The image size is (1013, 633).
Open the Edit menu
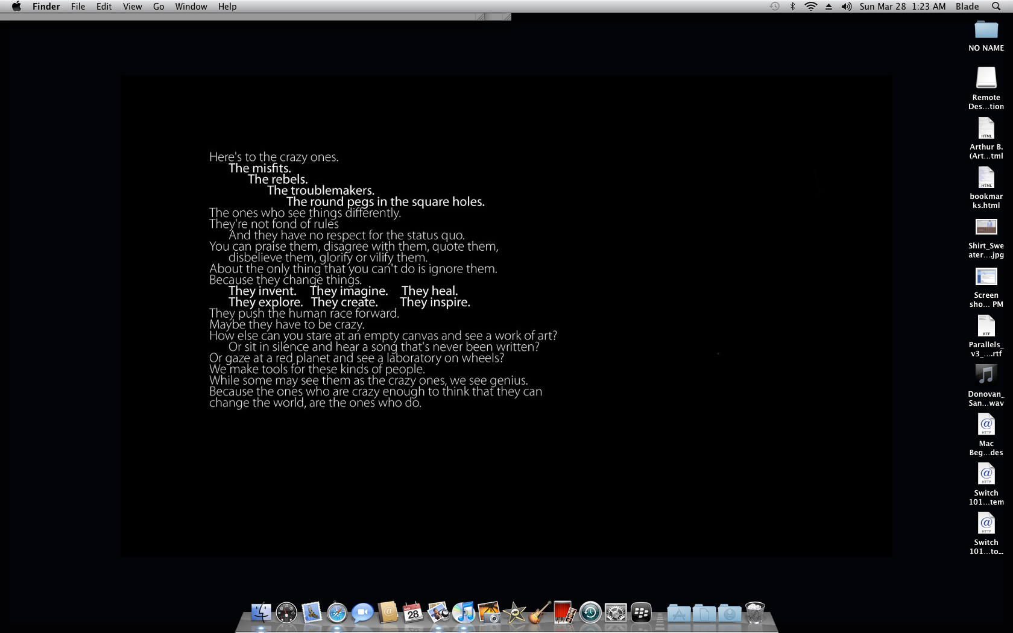tap(104, 7)
